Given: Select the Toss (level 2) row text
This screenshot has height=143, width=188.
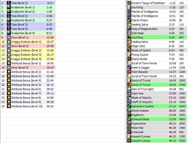Looking at the screenshot, I should pos(19,16).
